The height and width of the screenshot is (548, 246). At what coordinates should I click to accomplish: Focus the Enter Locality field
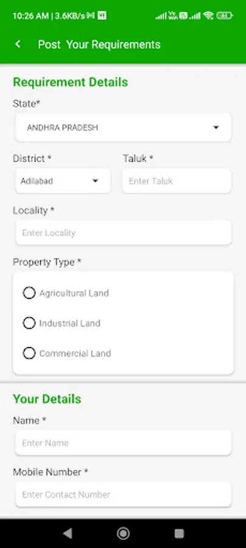point(124,233)
